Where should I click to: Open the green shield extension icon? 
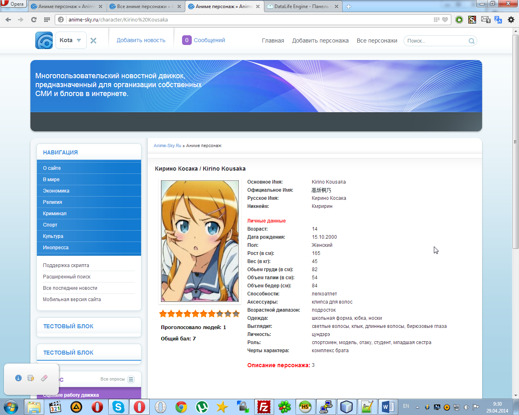459,19
